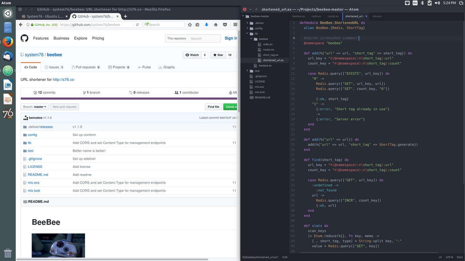The width and height of the screenshot is (465, 261).
Task: Launch Files manager from the dock
Action: (x=8, y=28)
